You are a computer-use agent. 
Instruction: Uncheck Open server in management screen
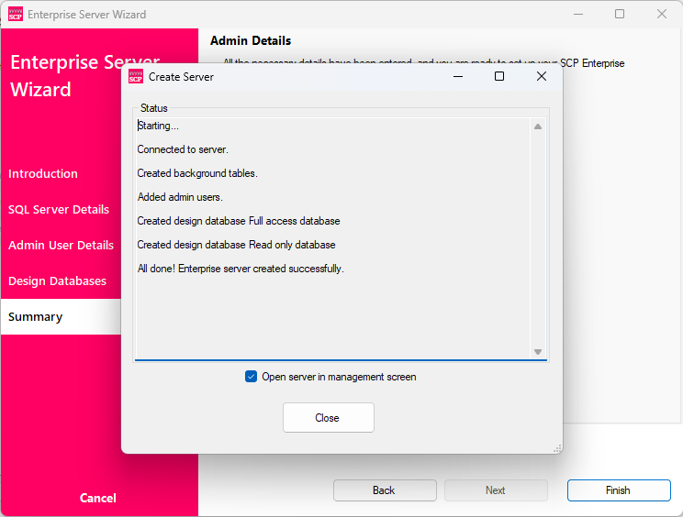coord(251,377)
